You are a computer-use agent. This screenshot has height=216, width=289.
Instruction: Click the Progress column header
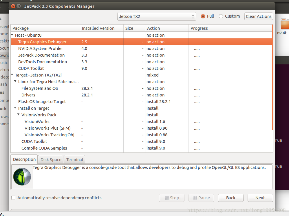tap(231, 28)
